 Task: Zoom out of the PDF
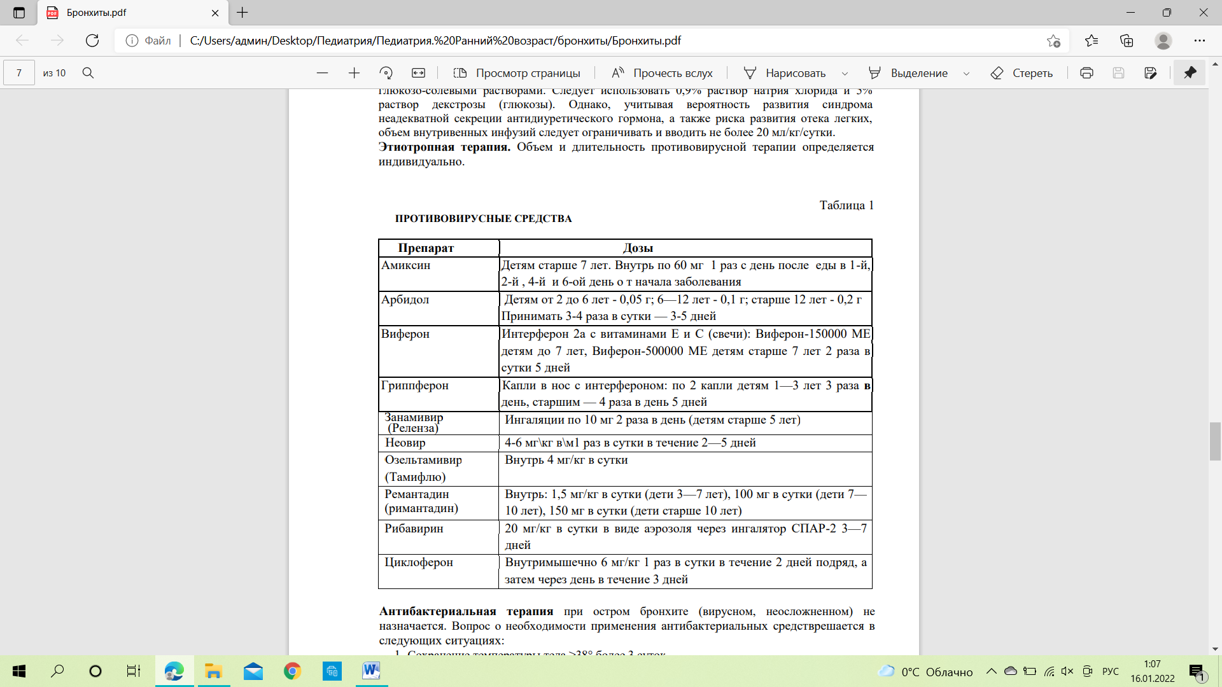coord(322,73)
